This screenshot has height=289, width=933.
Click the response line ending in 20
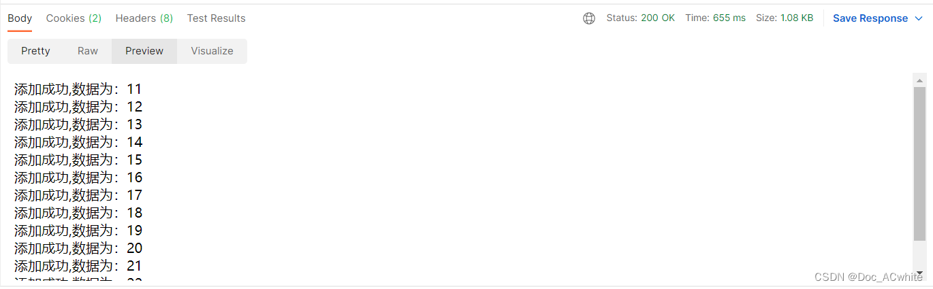tap(78, 248)
